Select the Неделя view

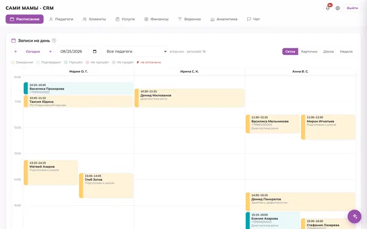[x=346, y=51]
